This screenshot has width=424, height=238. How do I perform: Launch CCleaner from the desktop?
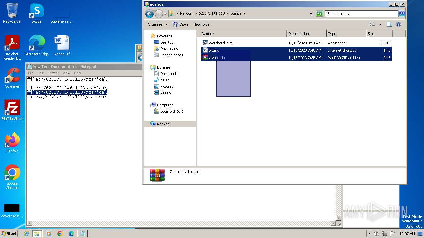(x=12, y=78)
